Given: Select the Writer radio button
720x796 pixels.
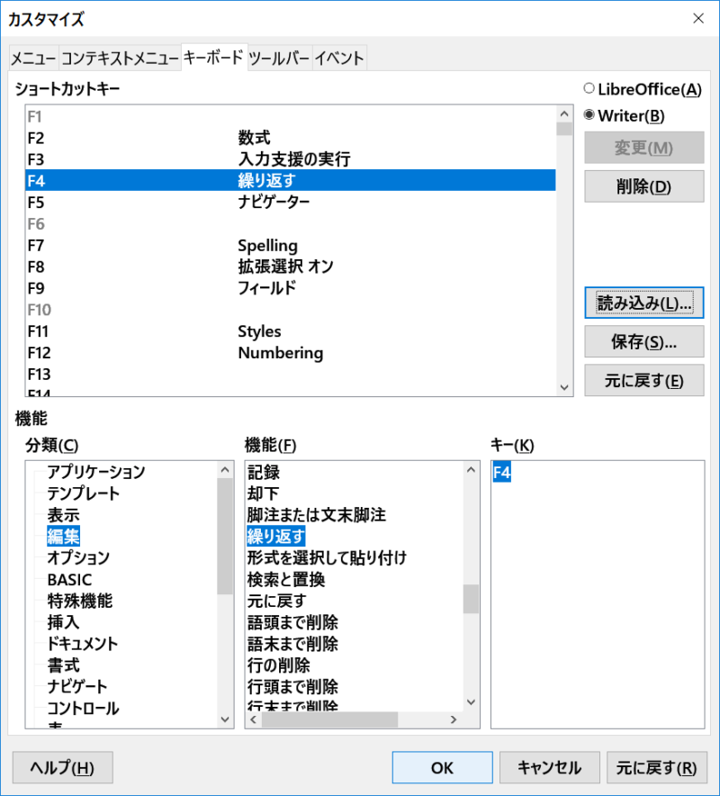Looking at the screenshot, I should point(589,115).
